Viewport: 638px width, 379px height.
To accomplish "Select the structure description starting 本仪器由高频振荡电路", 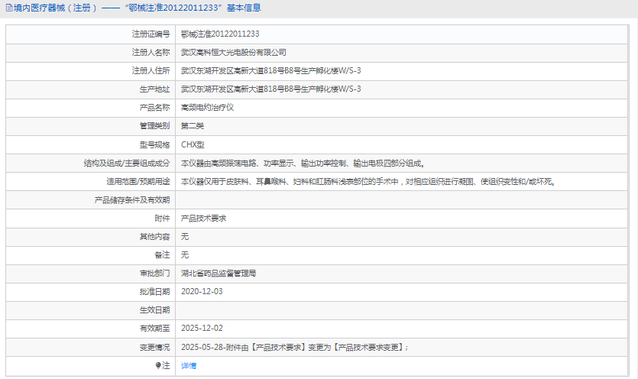I will point(303,164).
